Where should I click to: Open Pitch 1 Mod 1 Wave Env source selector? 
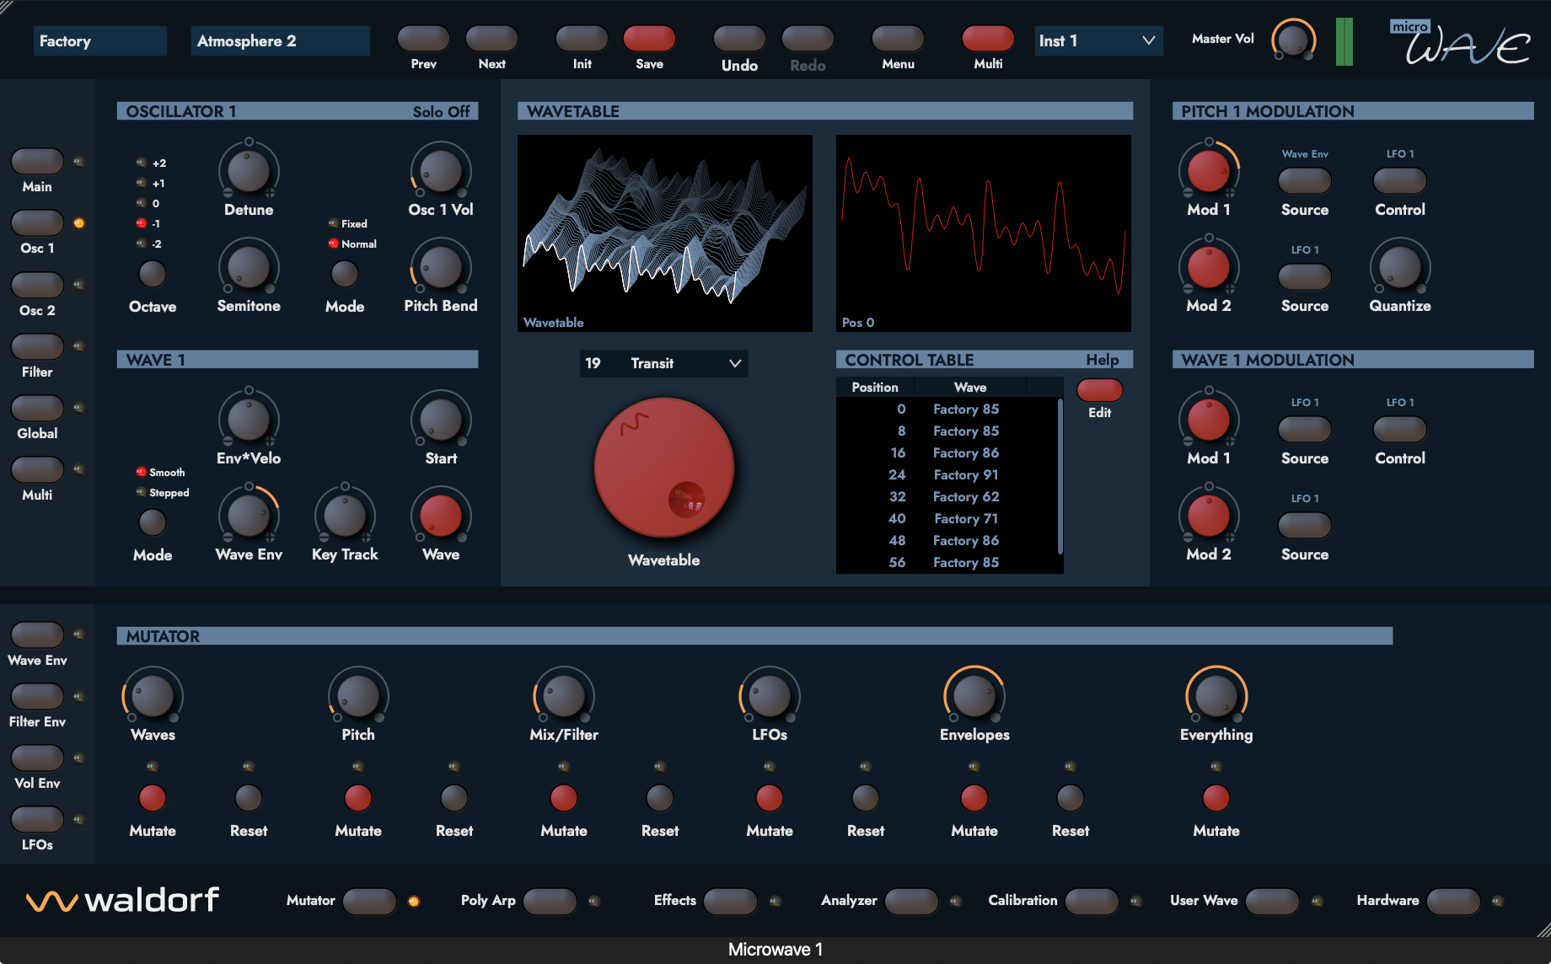1305,180
